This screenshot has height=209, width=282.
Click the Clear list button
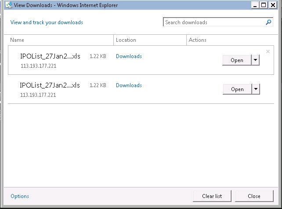[x=212, y=196]
